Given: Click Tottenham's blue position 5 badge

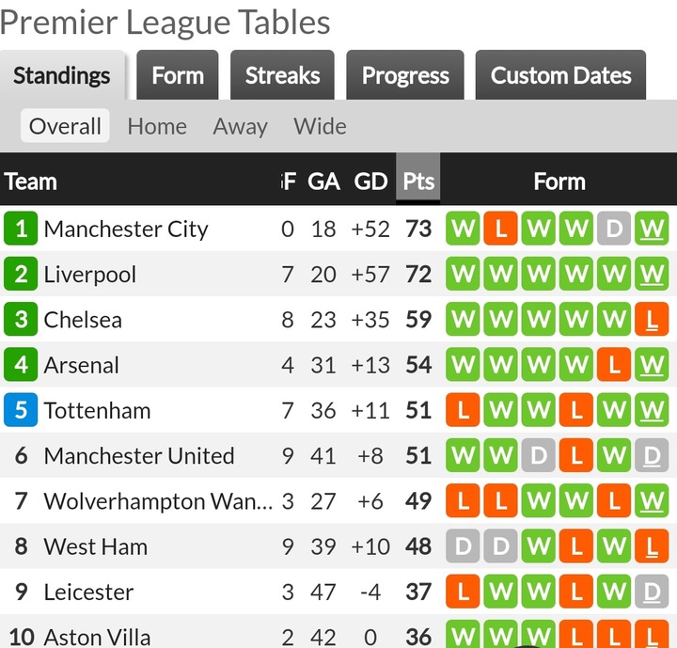Looking at the screenshot, I should tap(21, 410).
